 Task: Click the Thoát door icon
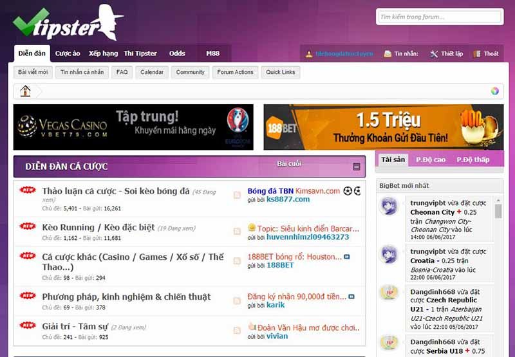coord(477,54)
